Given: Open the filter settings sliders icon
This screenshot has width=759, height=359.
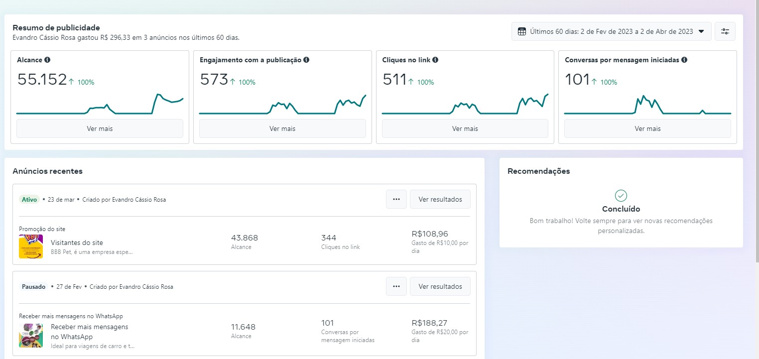Looking at the screenshot, I should [725, 31].
